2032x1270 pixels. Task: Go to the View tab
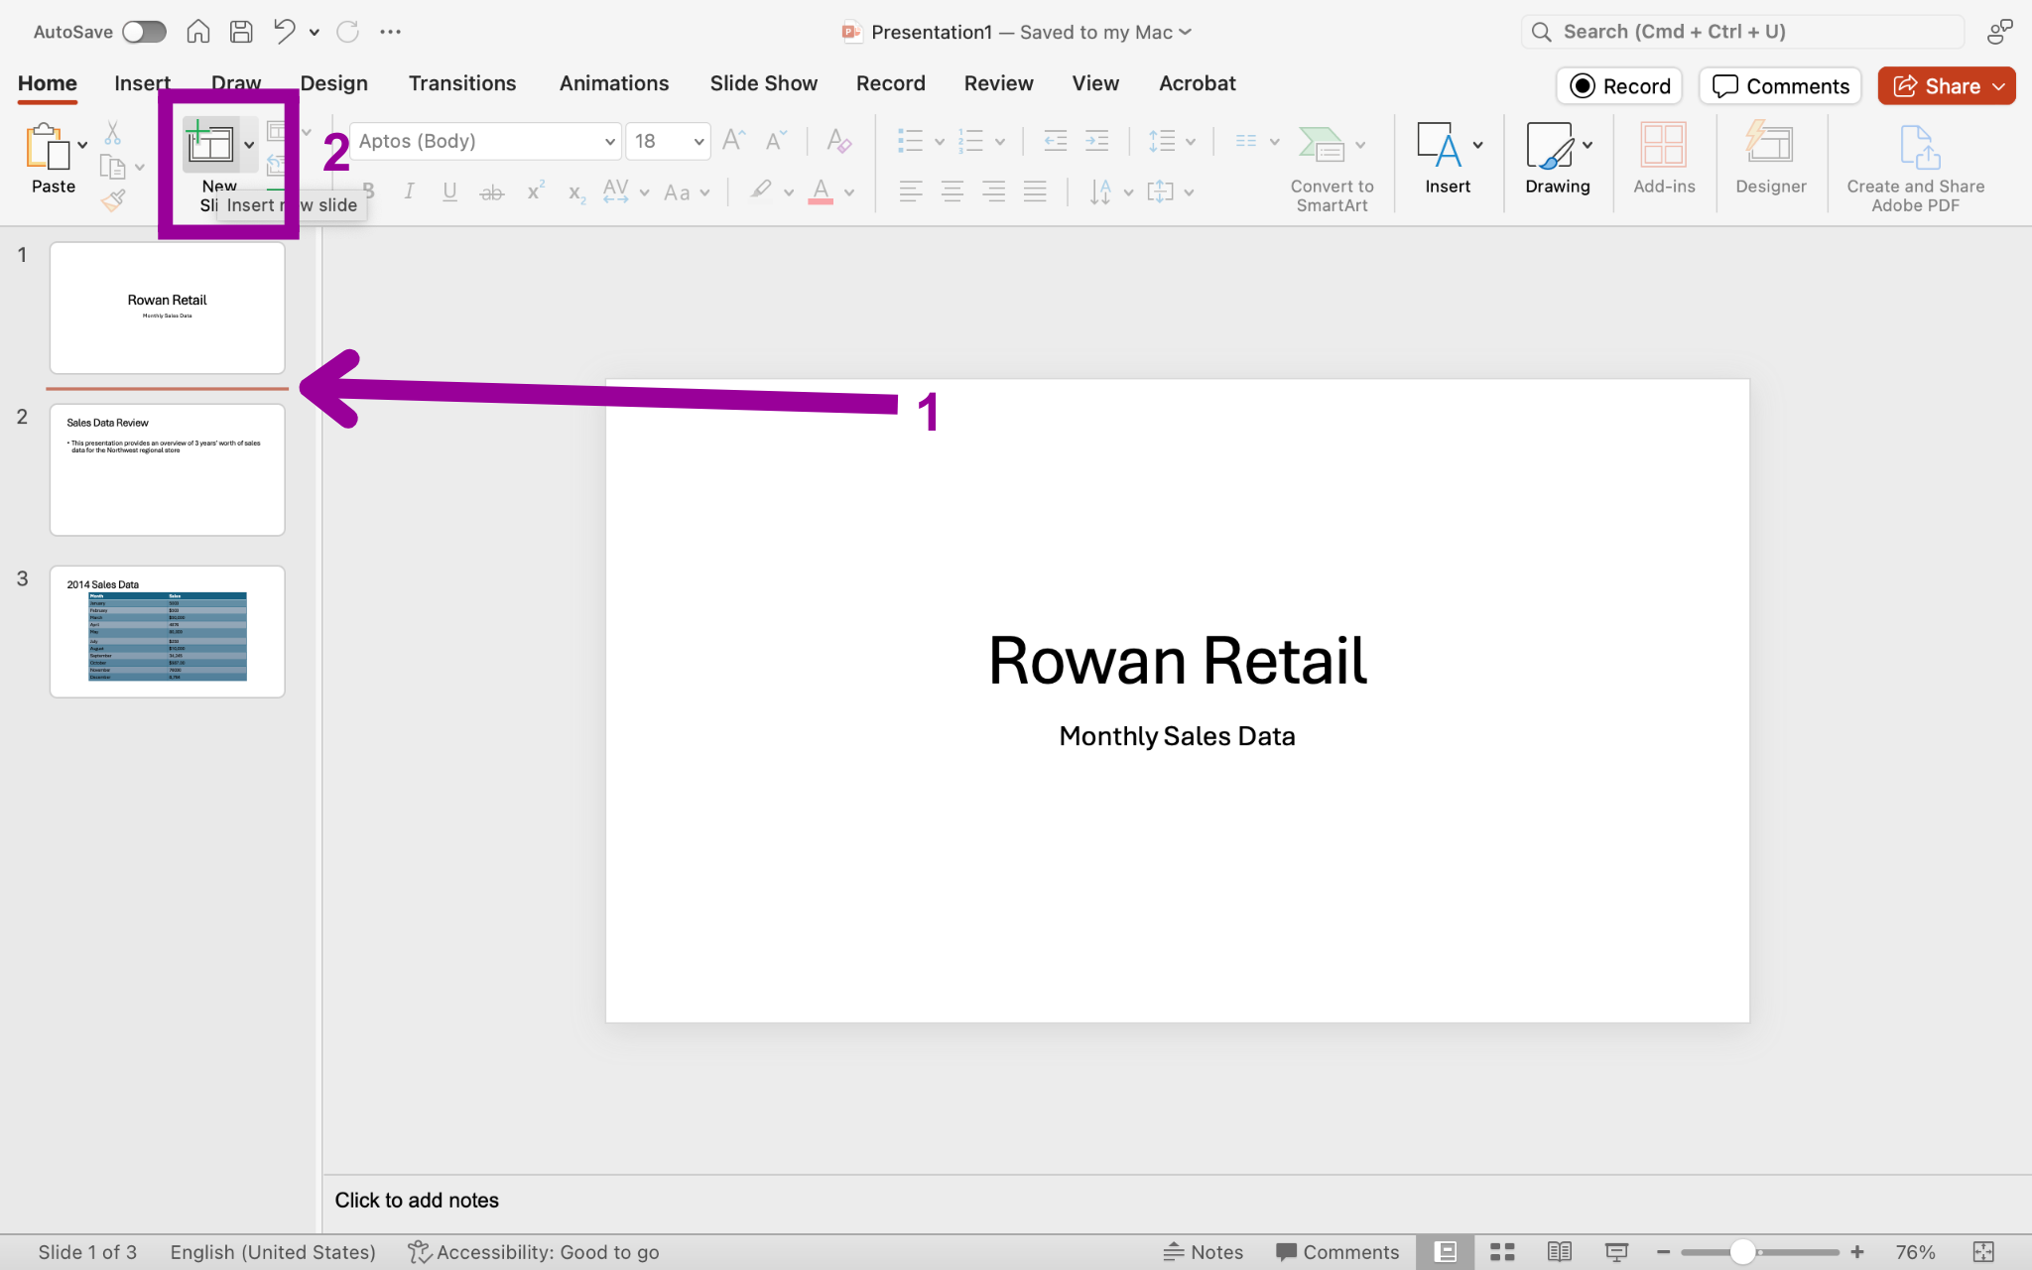(x=1095, y=83)
